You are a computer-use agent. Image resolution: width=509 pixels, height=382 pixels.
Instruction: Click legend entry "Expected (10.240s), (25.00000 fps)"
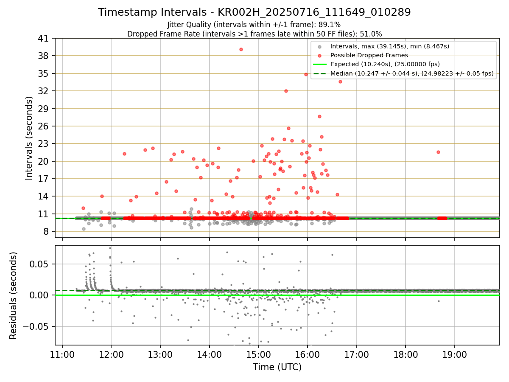385,64
